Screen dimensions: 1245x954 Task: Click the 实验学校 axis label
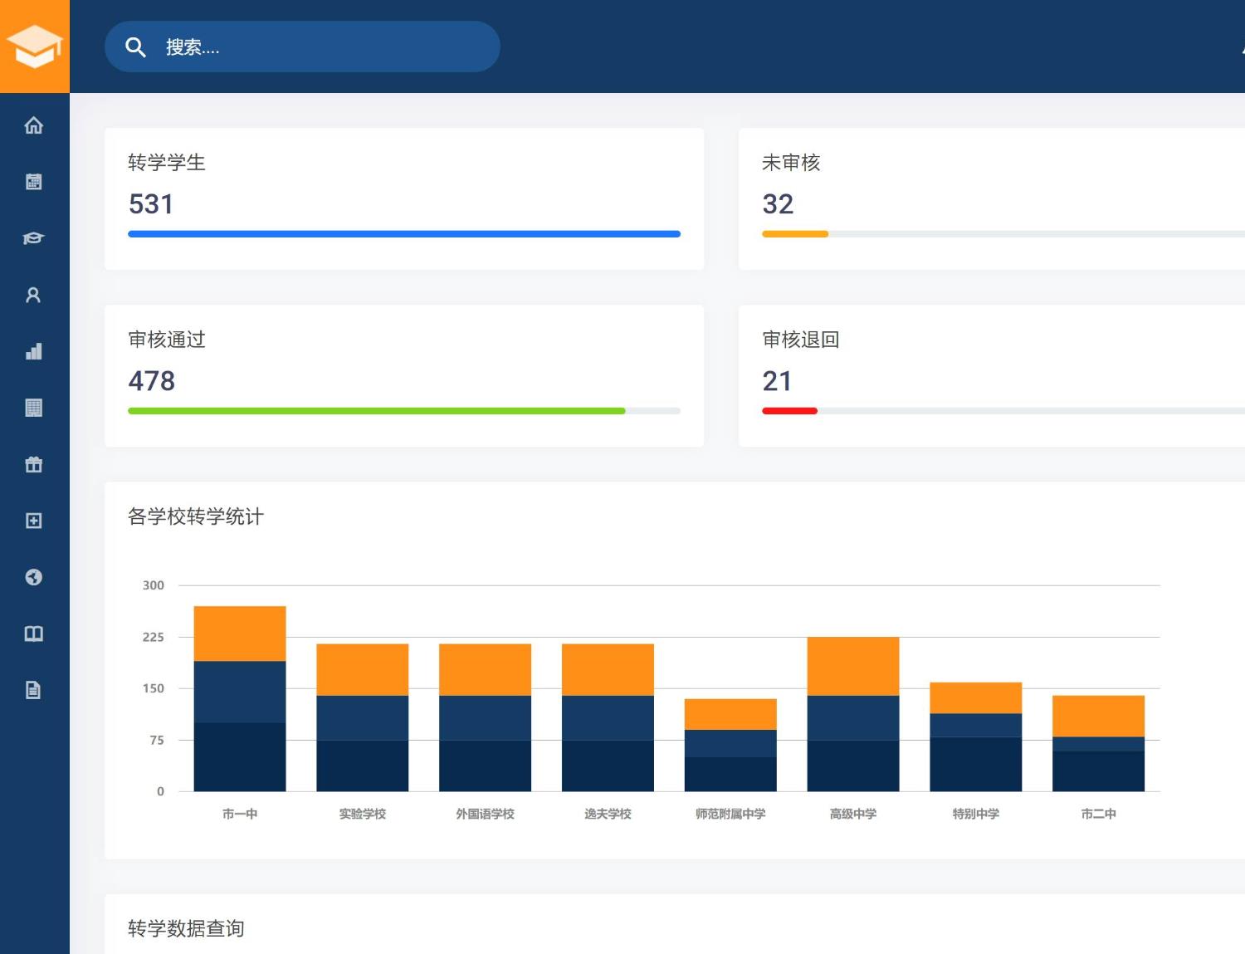coord(363,814)
